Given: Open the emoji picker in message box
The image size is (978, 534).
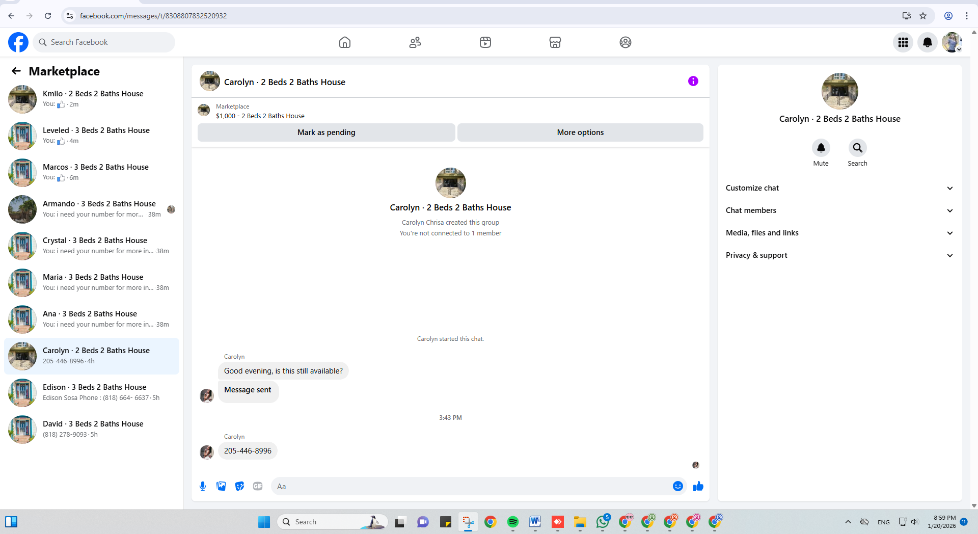Looking at the screenshot, I should click(x=678, y=486).
